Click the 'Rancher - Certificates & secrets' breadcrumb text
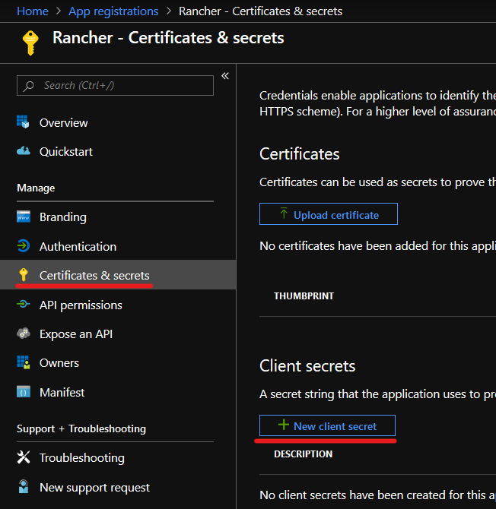 tap(260, 11)
